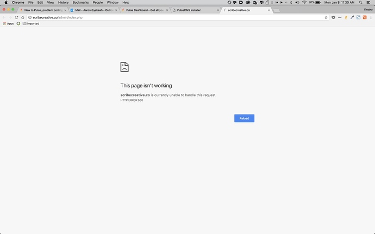Expand the Imported bookmarks folder
Viewport: 375px width, 234px height.
pos(30,23)
